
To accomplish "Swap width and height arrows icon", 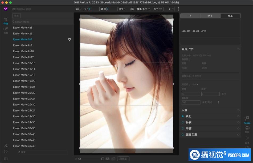I will click(x=102, y=9).
